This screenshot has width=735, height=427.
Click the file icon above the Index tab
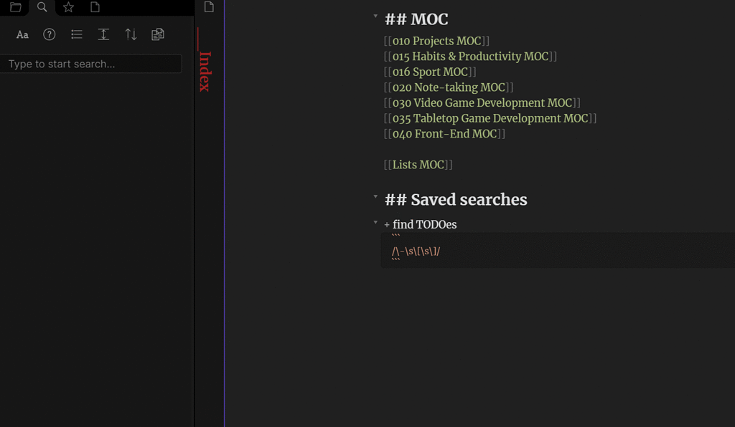209,6
